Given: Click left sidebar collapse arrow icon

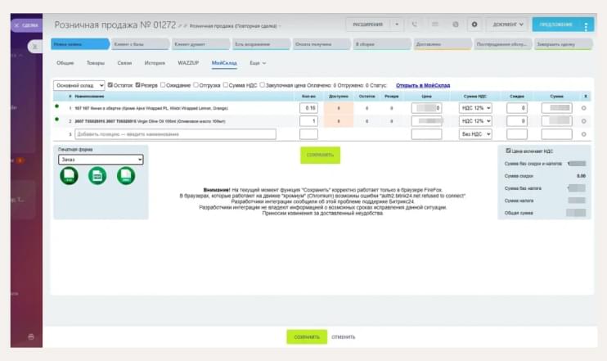Looking at the screenshot, I should (x=34, y=47).
